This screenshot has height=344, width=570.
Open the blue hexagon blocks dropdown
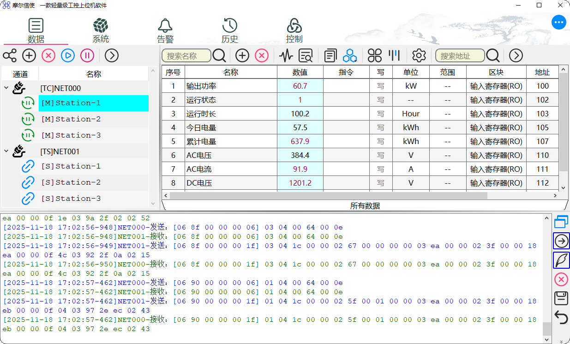click(x=350, y=56)
